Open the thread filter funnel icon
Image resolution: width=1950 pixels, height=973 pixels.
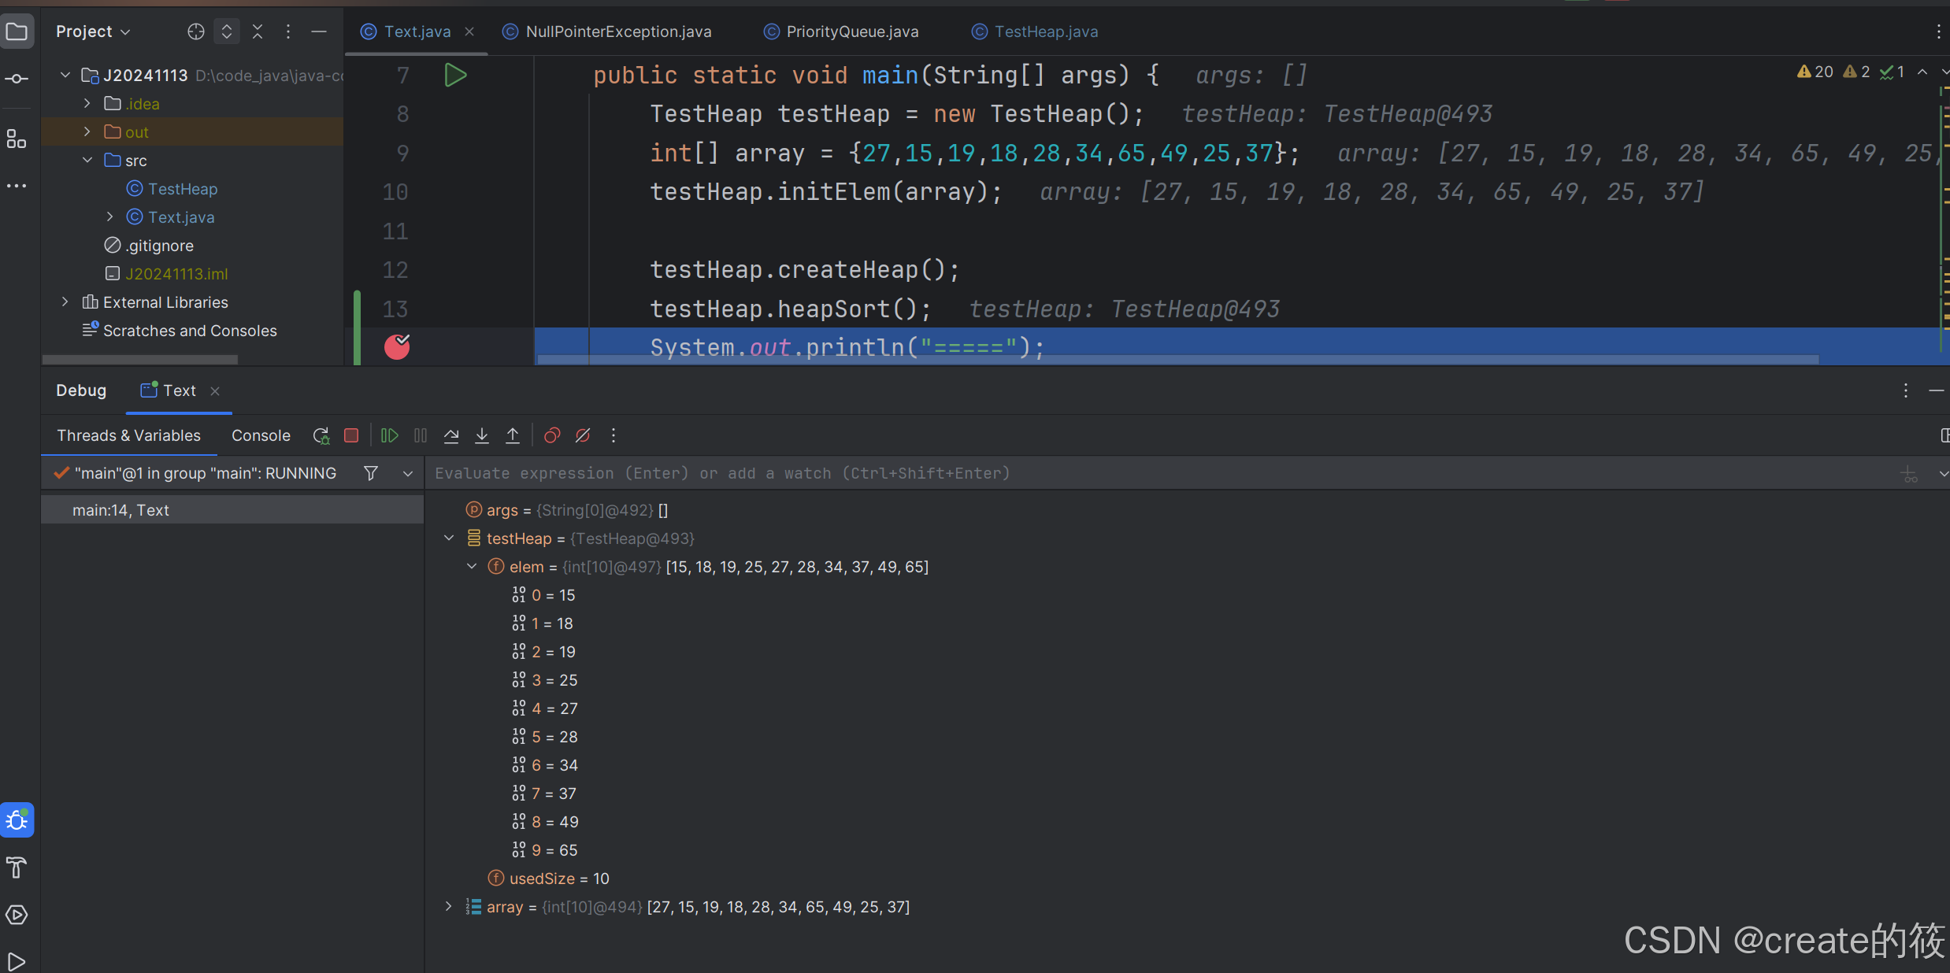371,473
